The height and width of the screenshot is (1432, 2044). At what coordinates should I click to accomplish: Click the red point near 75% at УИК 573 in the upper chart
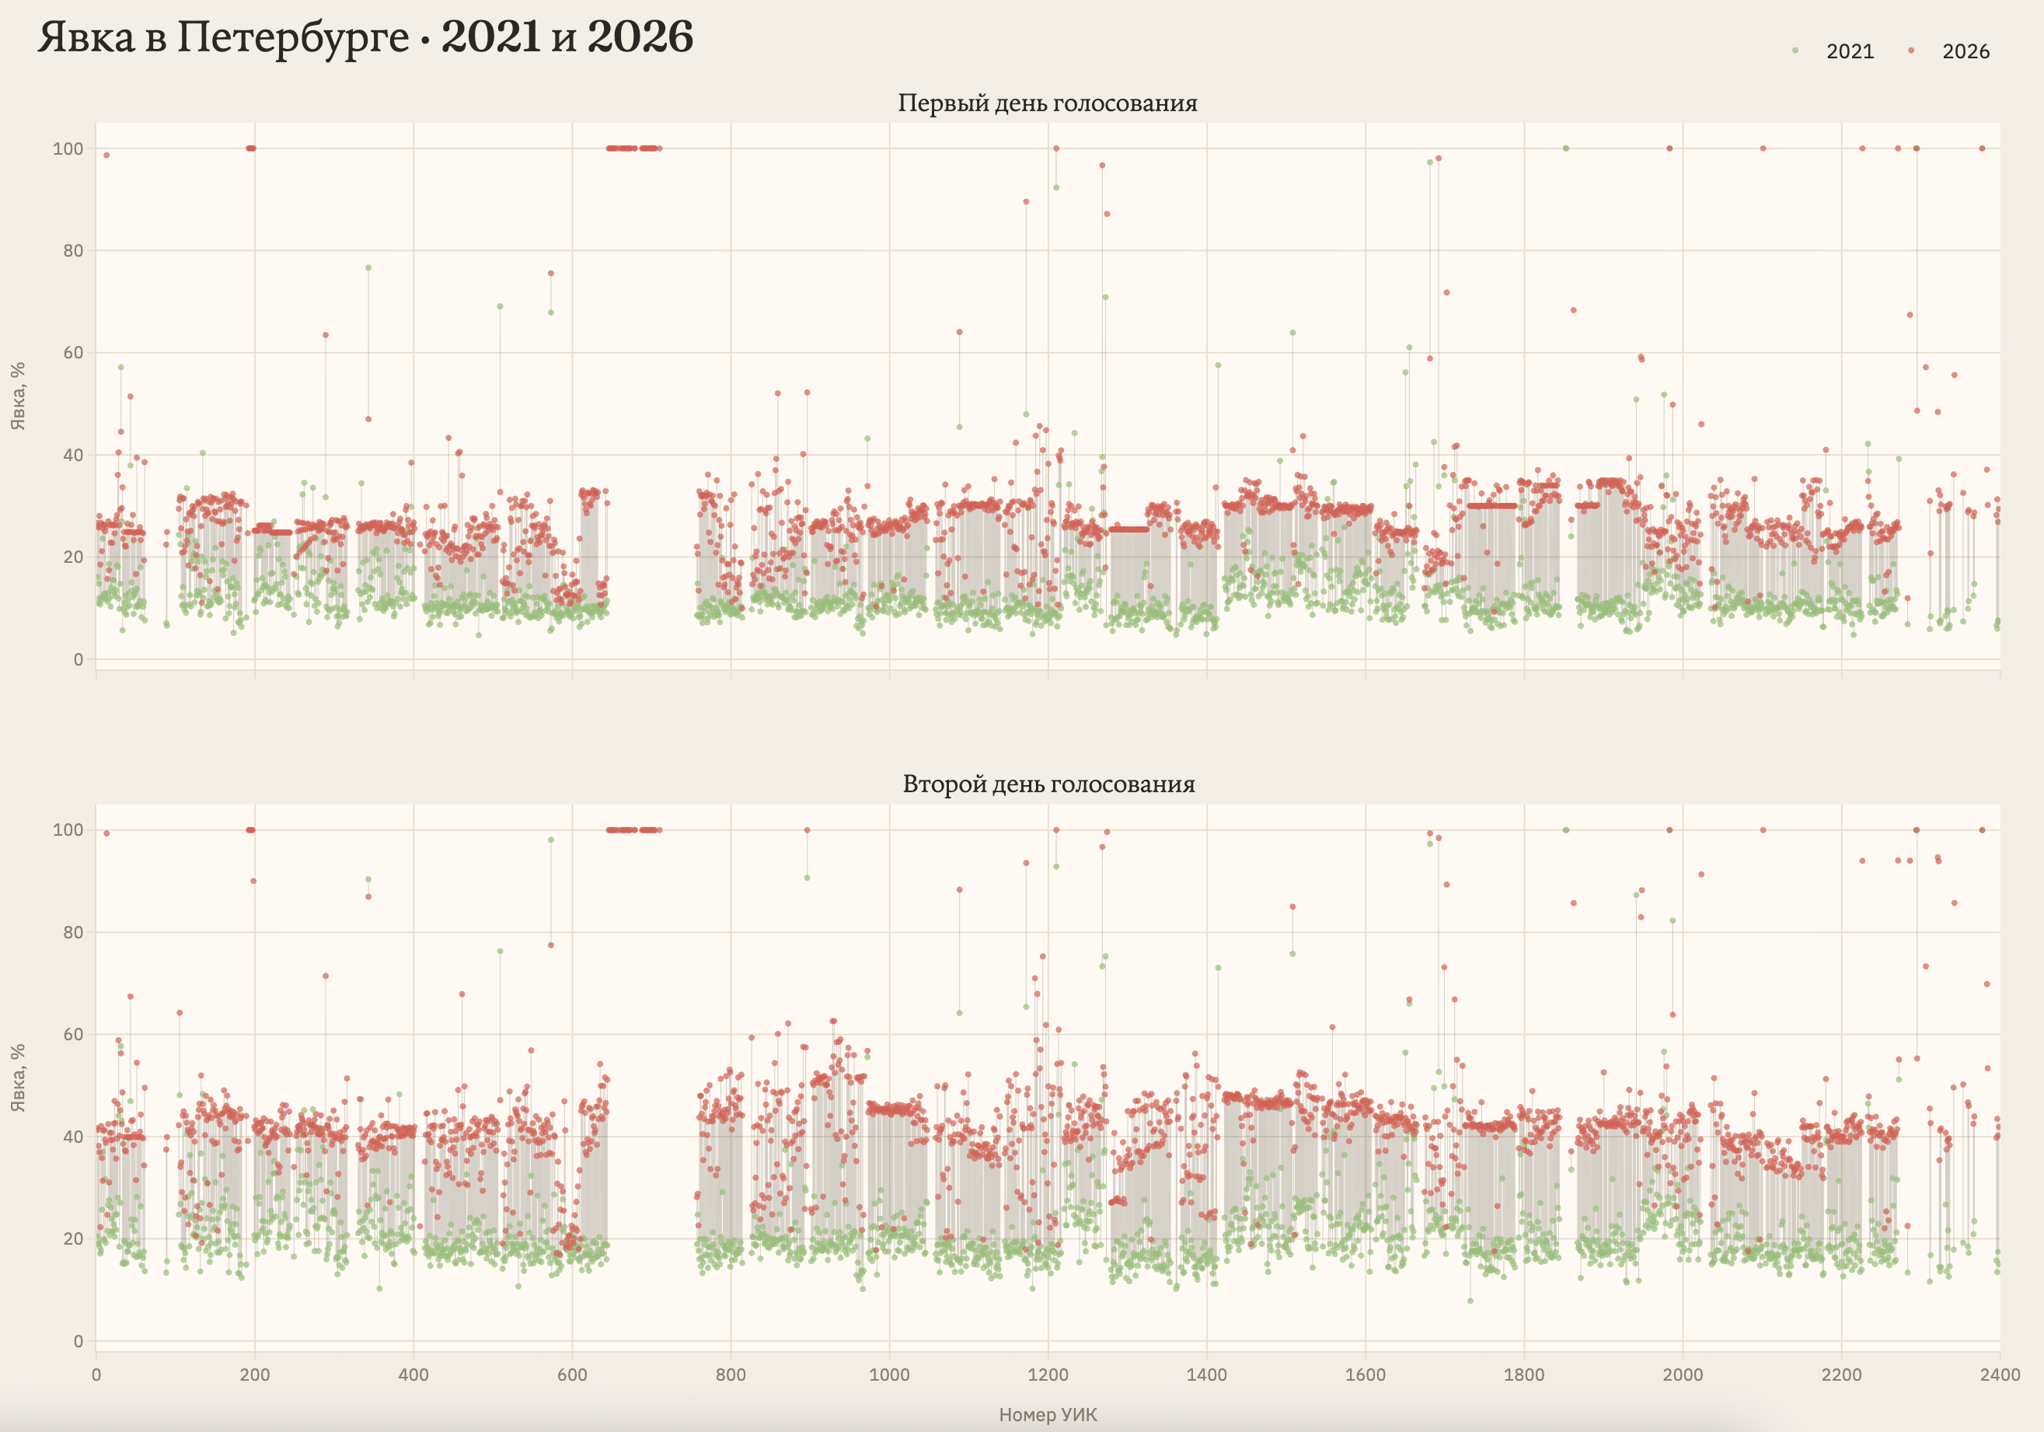pyautogui.click(x=550, y=273)
